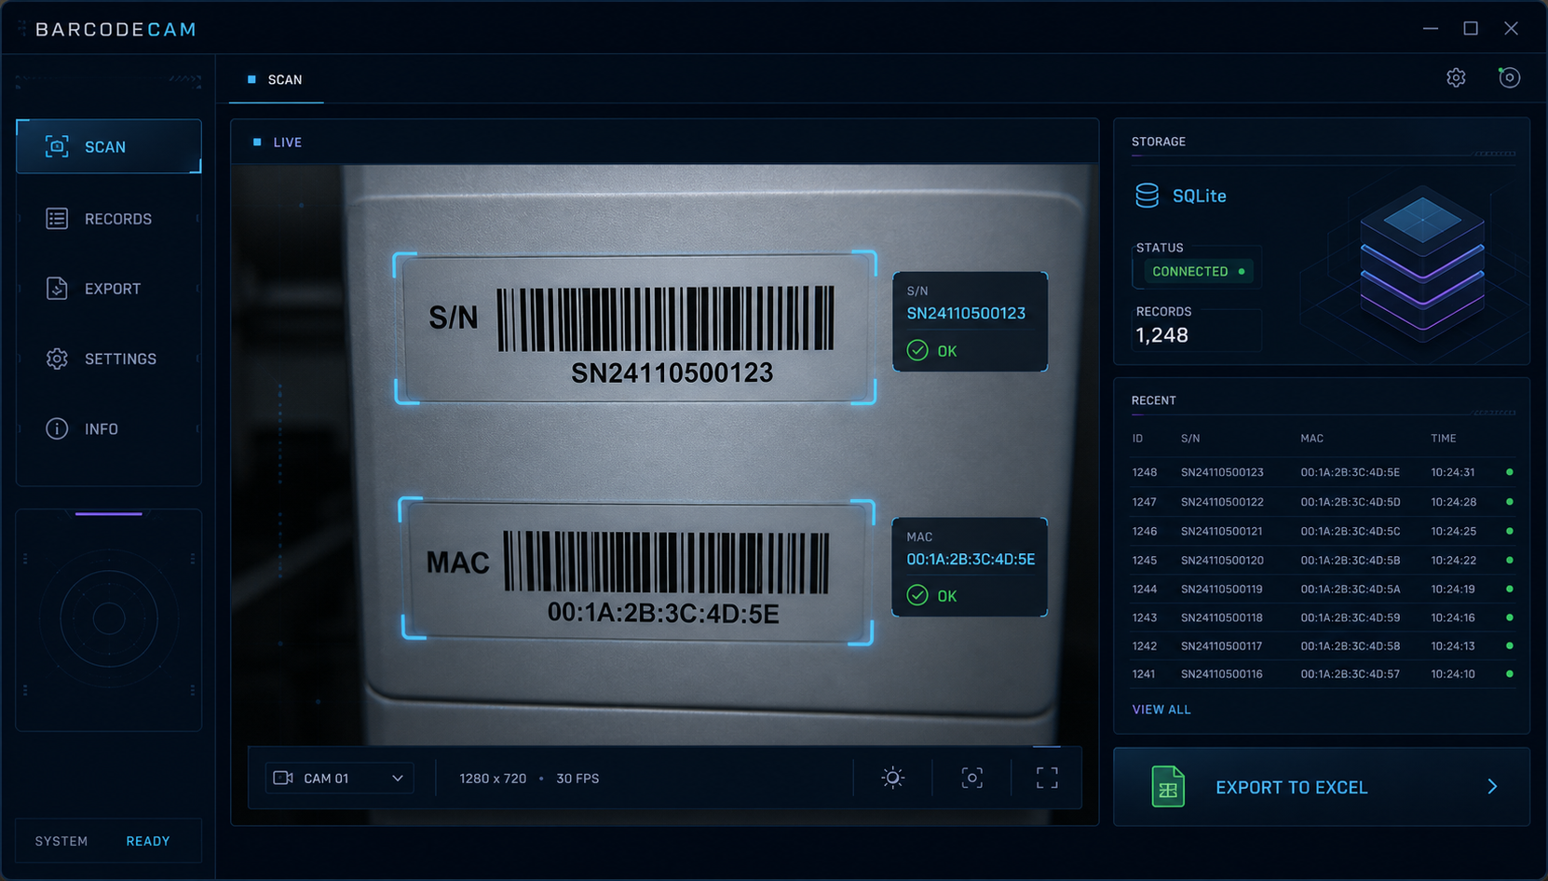The height and width of the screenshot is (881, 1548).
Task: Select the Scan sidebar menu item
Action: pyautogui.click(x=109, y=147)
